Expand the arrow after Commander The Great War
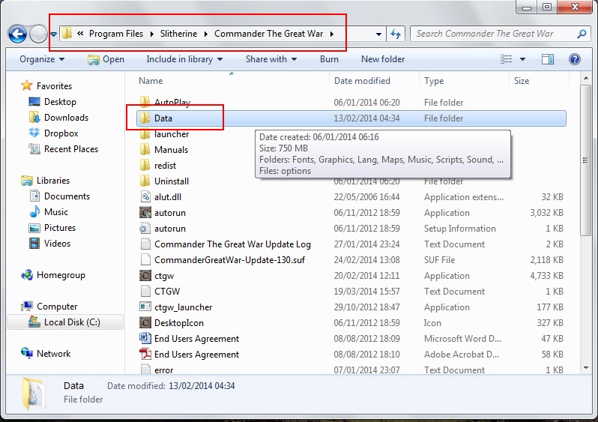This screenshot has width=598, height=422. [332, 34]
